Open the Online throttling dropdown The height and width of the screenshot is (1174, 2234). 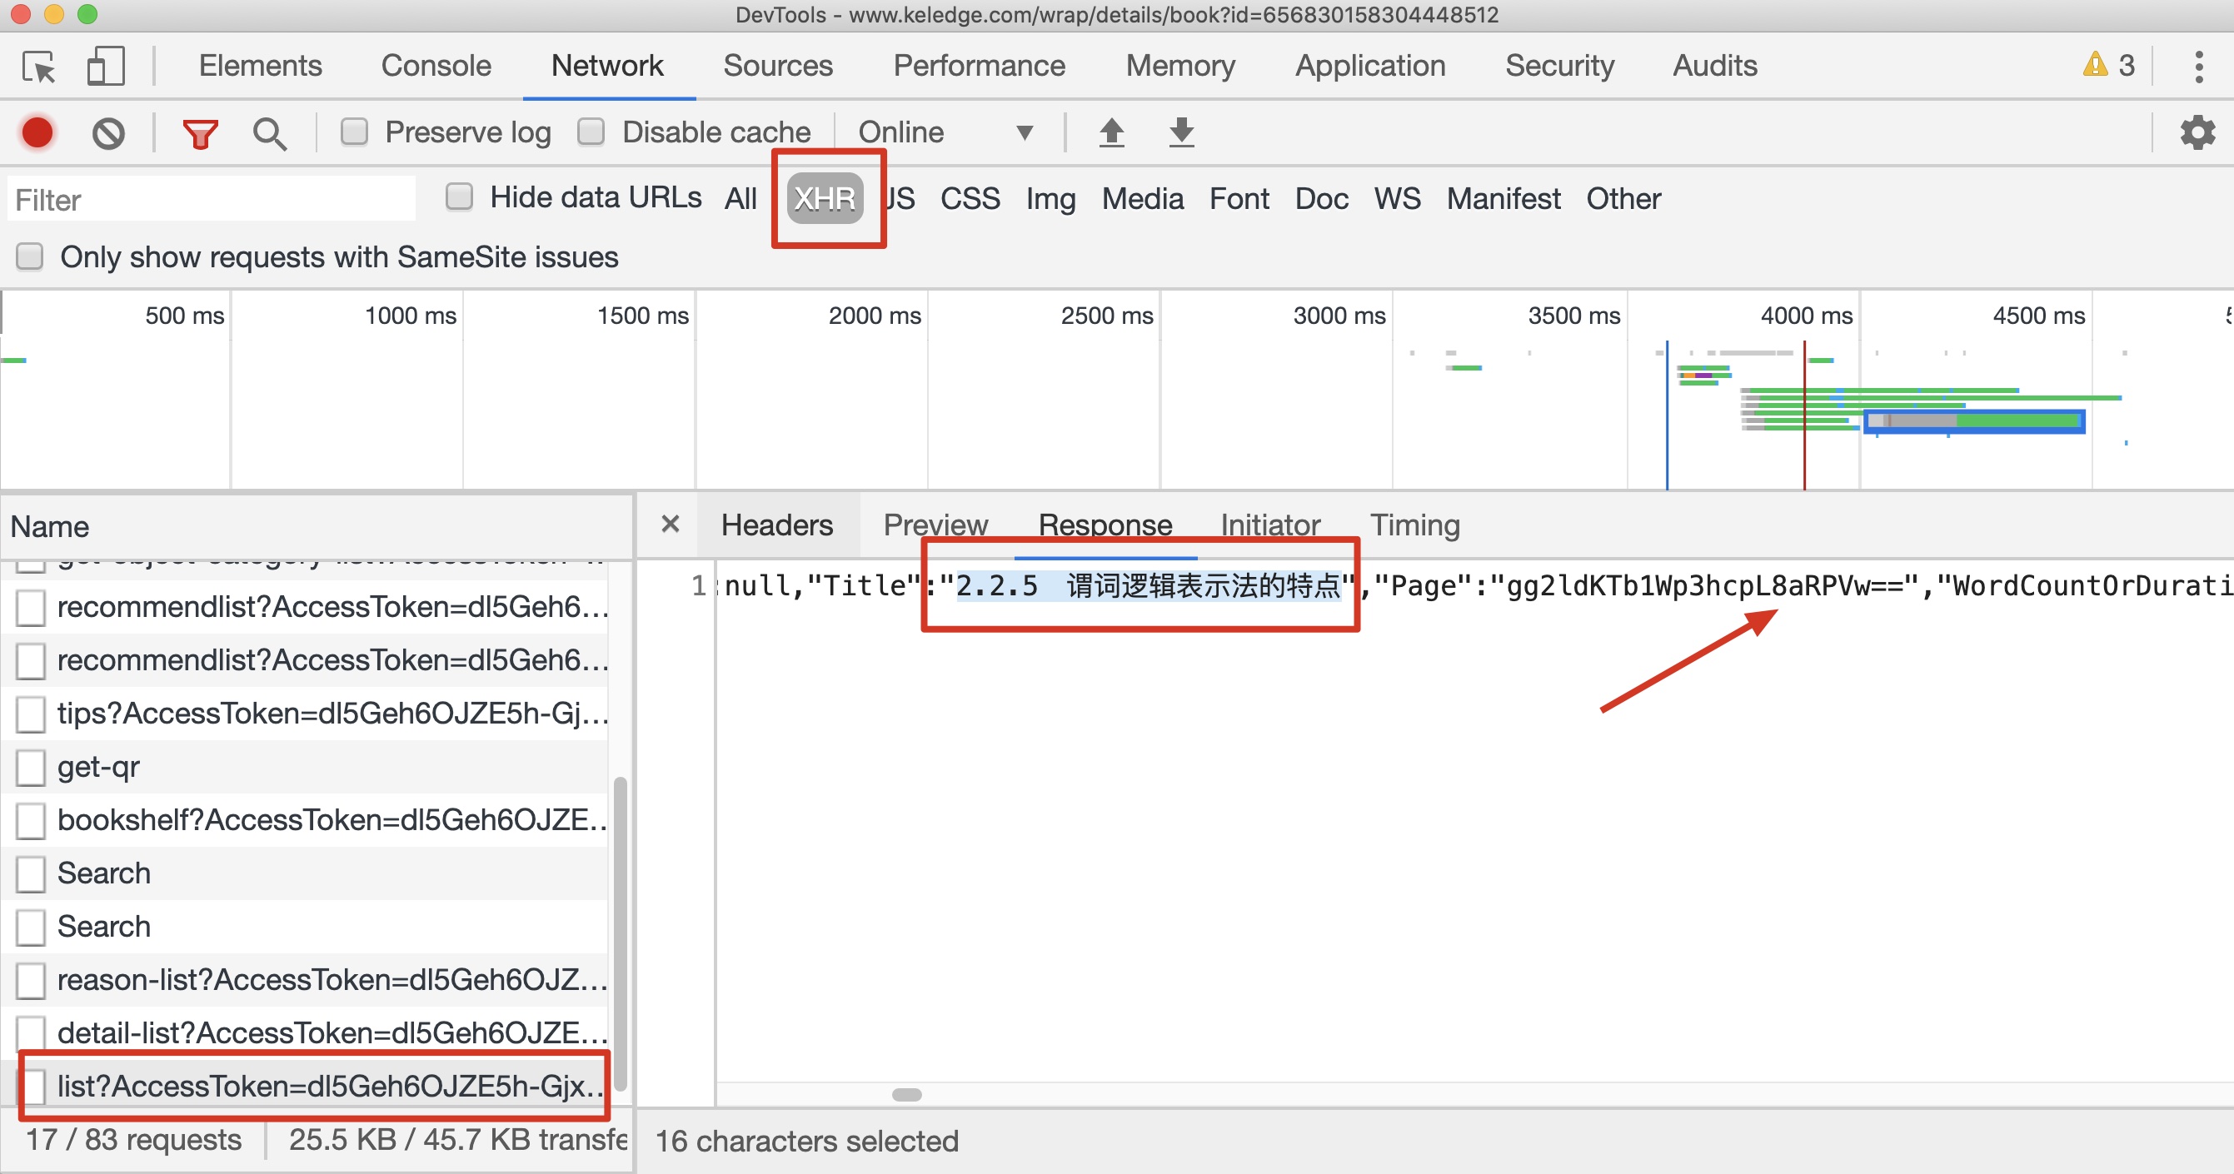tap(945, 132)
